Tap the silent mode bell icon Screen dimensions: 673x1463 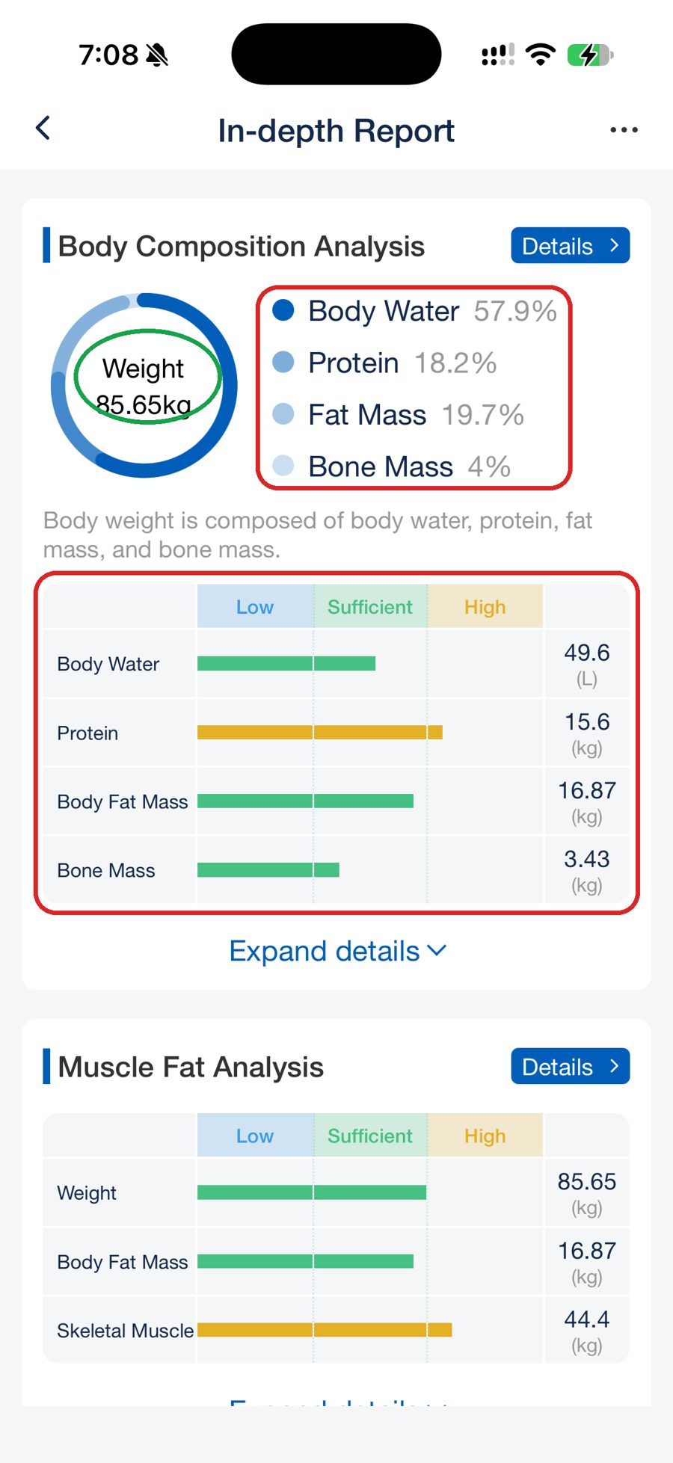(157, 55)
